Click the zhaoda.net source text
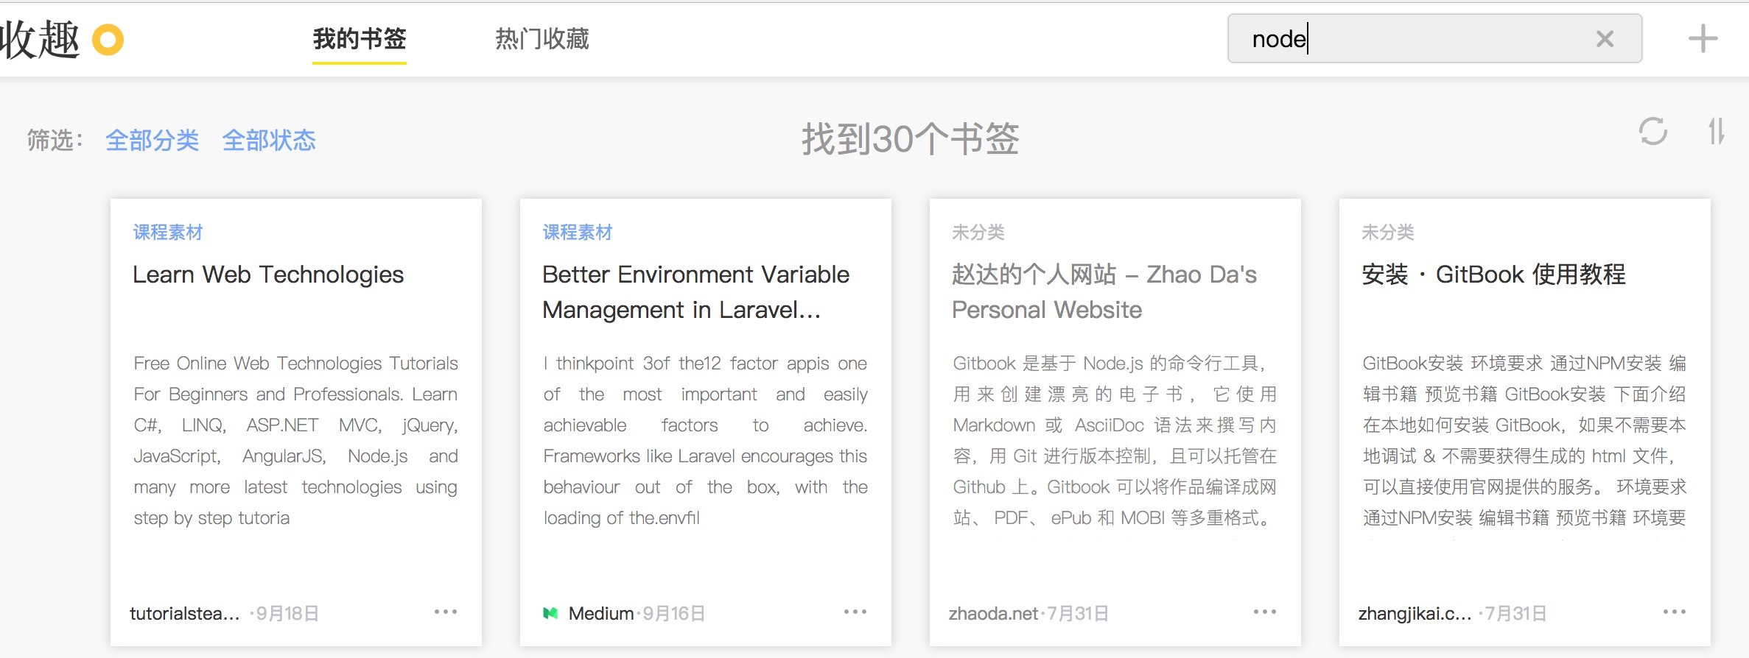 993,614
